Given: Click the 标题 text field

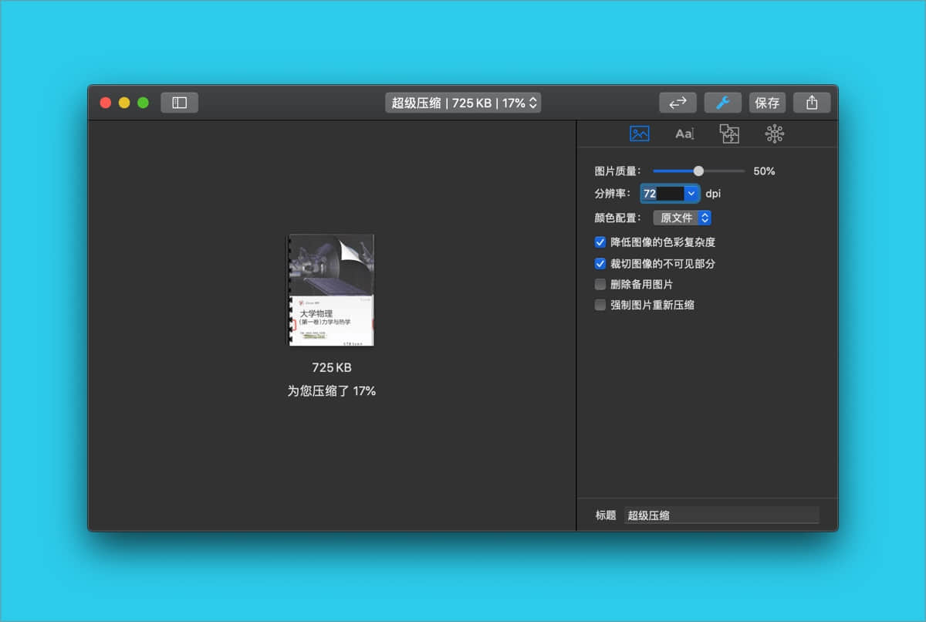Looking at the screenshot, I should 722,515.
